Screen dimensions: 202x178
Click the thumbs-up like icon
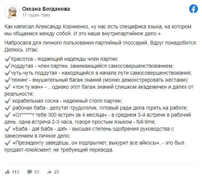7,172
